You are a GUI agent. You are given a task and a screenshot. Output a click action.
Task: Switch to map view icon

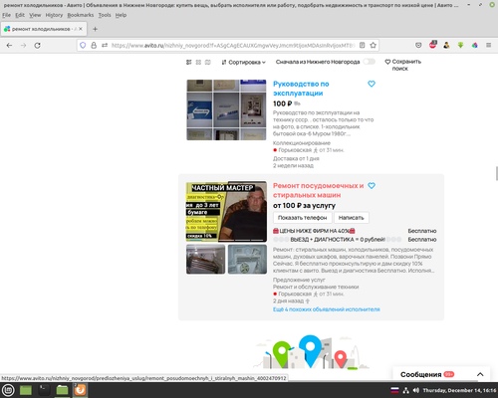tap(208, 62)
